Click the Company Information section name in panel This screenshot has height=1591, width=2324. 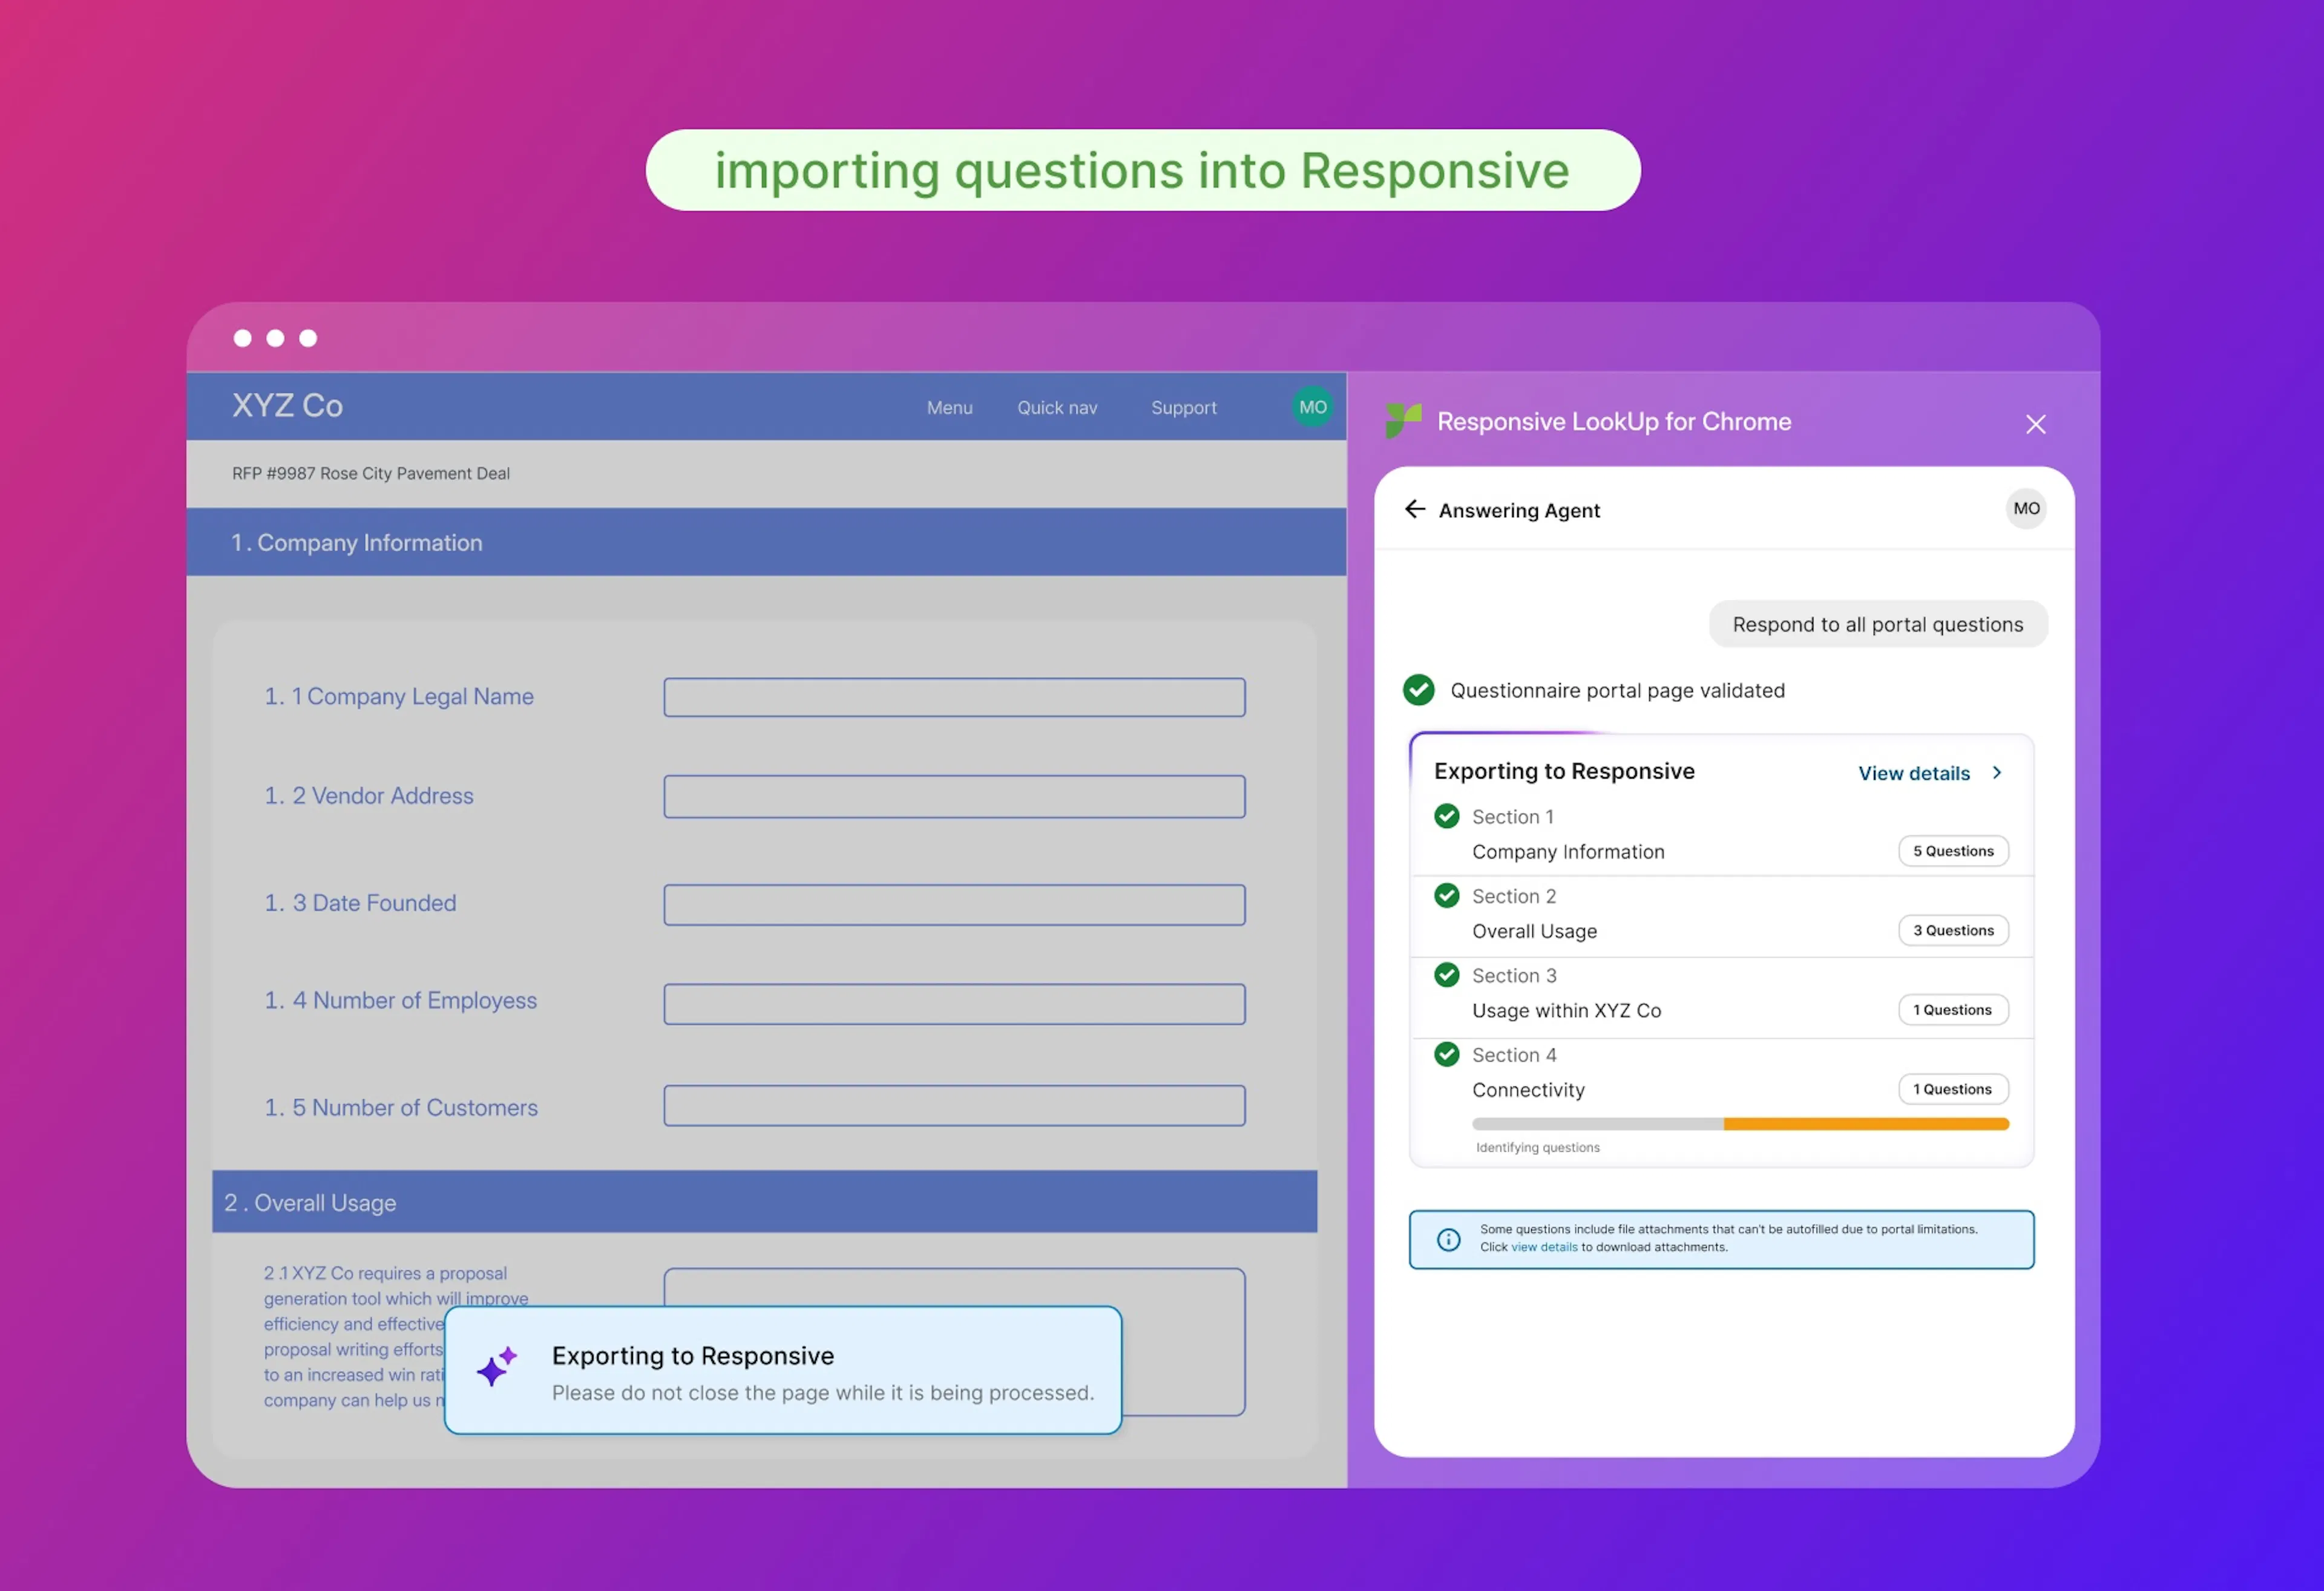(x=1567, y=852)
